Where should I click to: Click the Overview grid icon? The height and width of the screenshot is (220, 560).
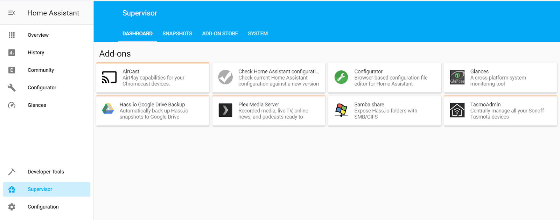12,35
